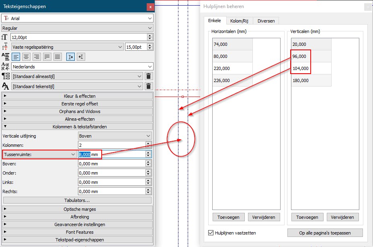Screen dimensions: 373x247
Task: Open Standaard alineastijl dropdown
Action: click(77, 76)
